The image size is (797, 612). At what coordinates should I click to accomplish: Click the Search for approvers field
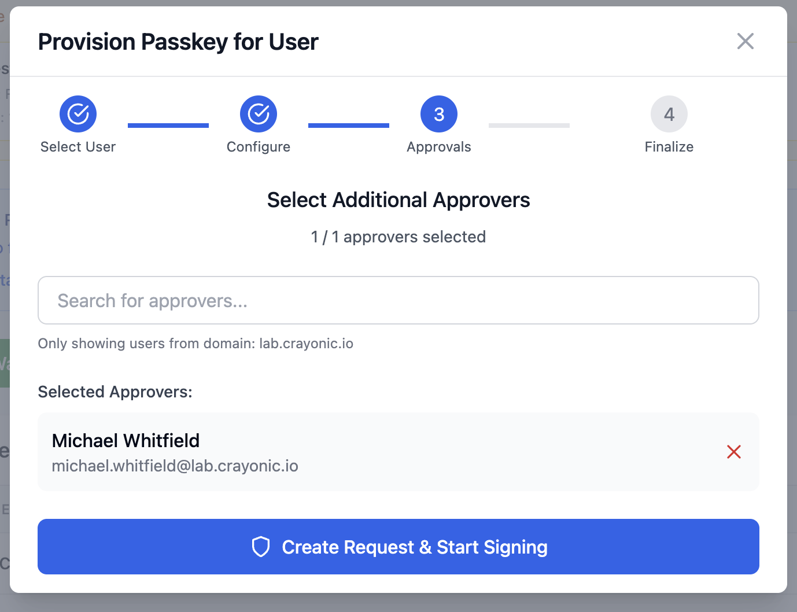[x=398, y=300]
